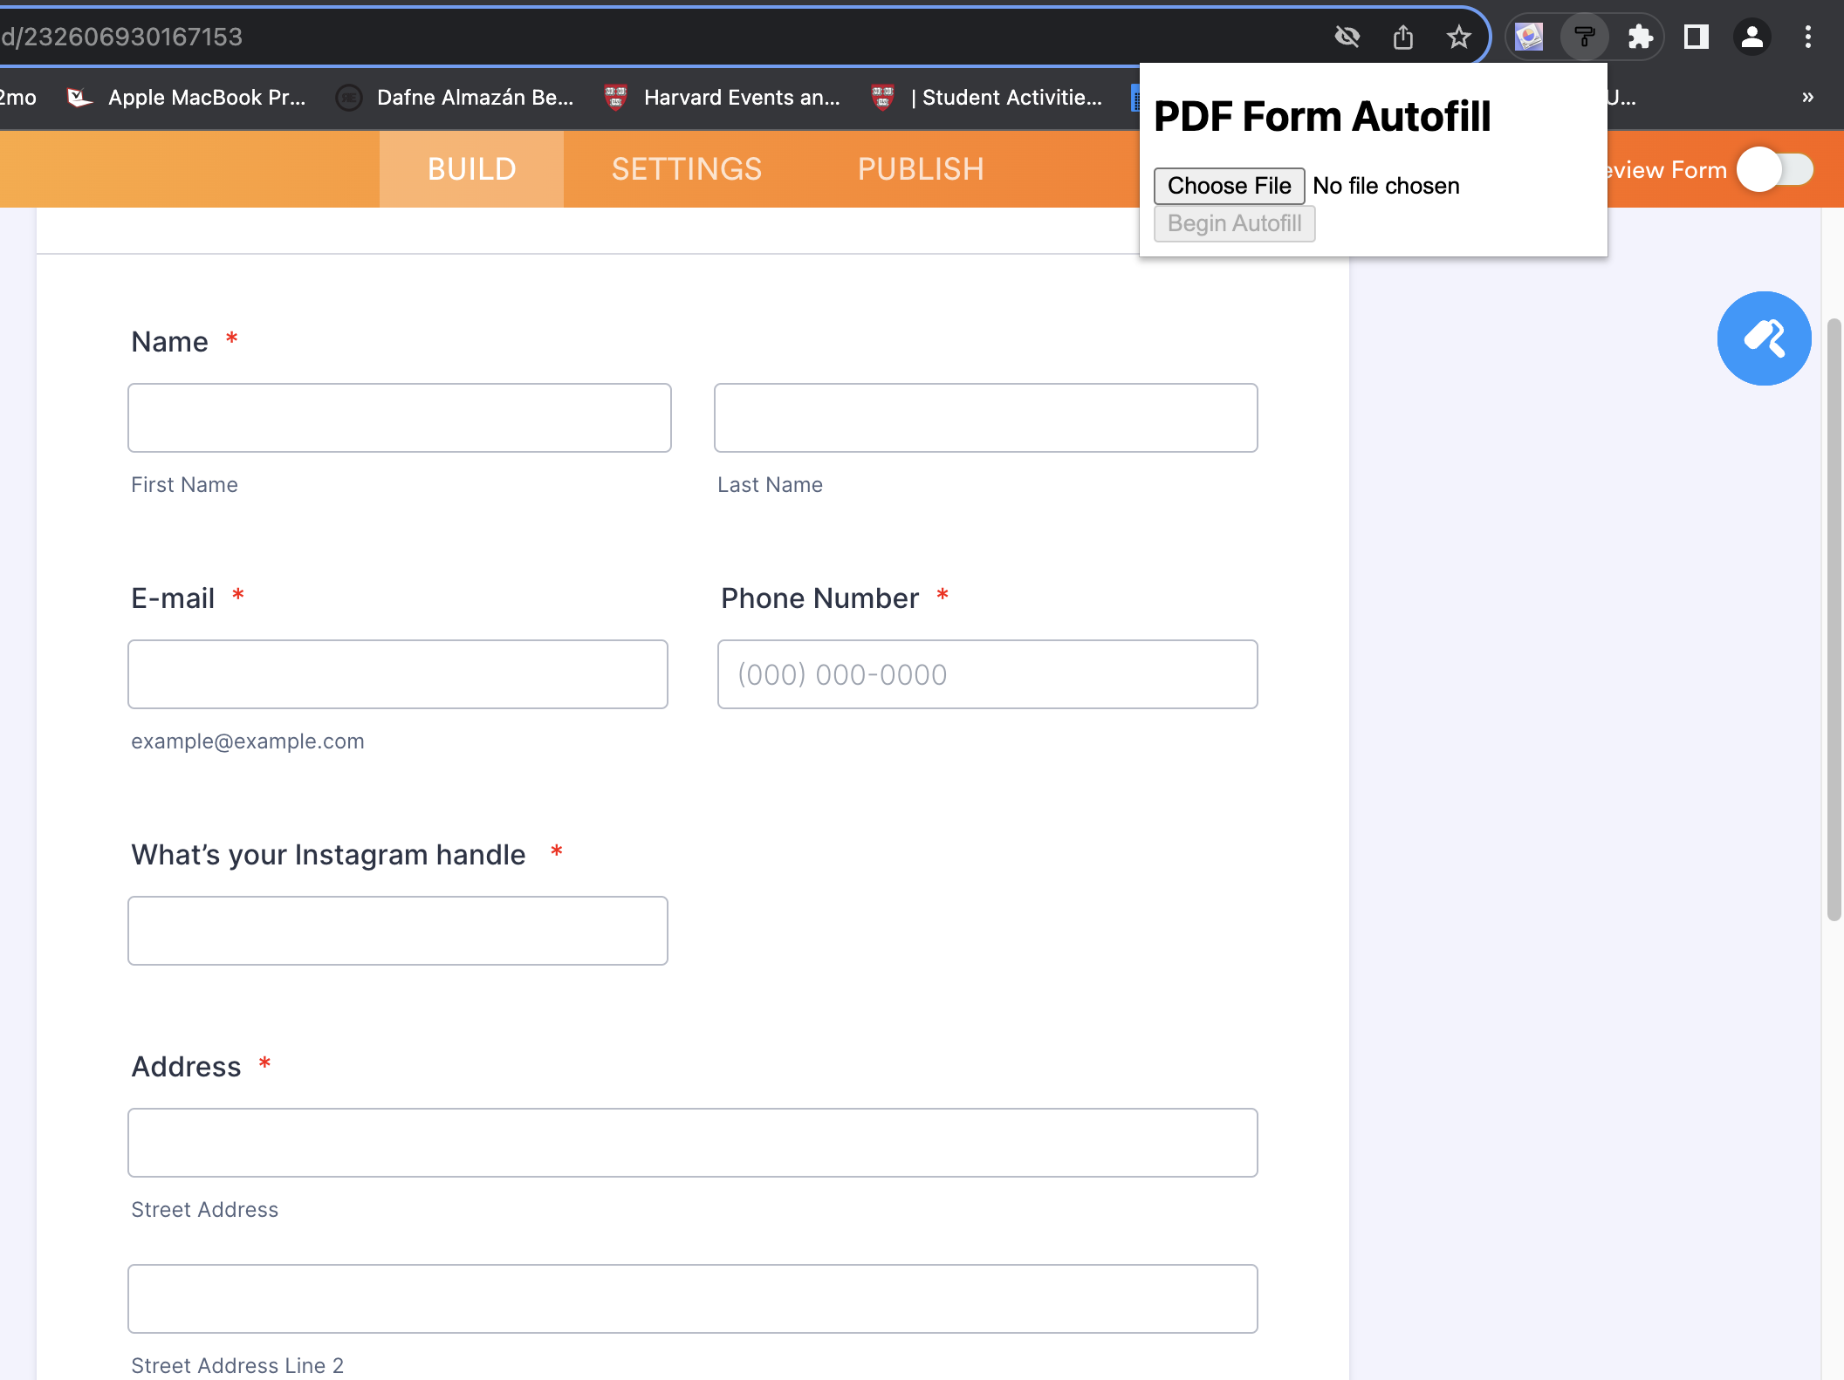Screen dimensions: 1844x1380
Task: Switch to the SETTINGS tab
Action: point(687,169)
